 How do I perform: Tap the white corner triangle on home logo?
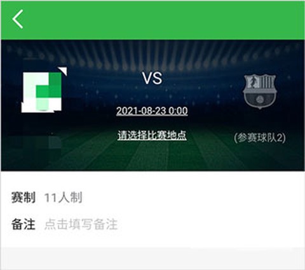click(63, 71)
